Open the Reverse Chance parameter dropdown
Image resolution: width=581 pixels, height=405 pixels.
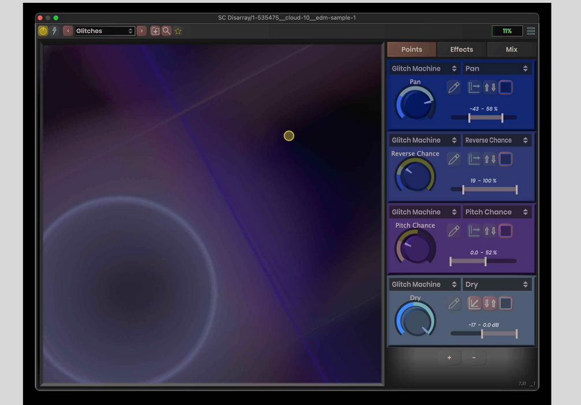497,140
